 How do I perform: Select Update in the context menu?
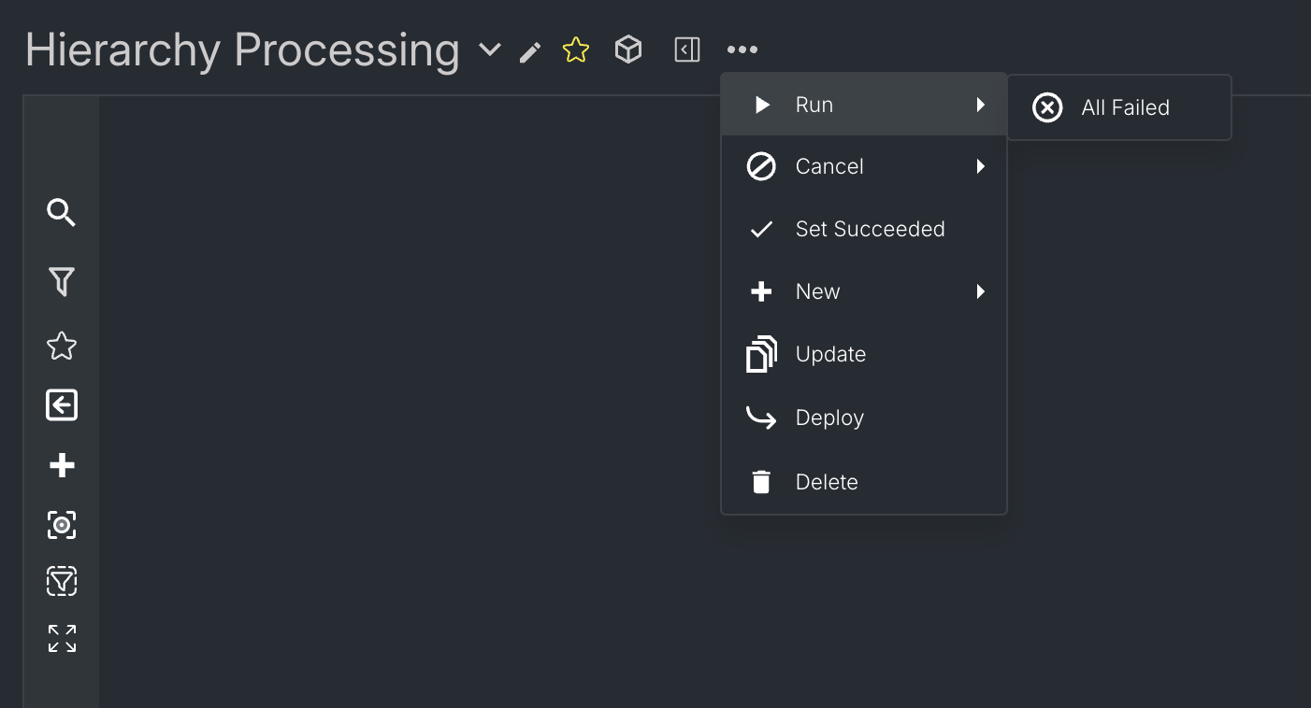pos(830,354)
